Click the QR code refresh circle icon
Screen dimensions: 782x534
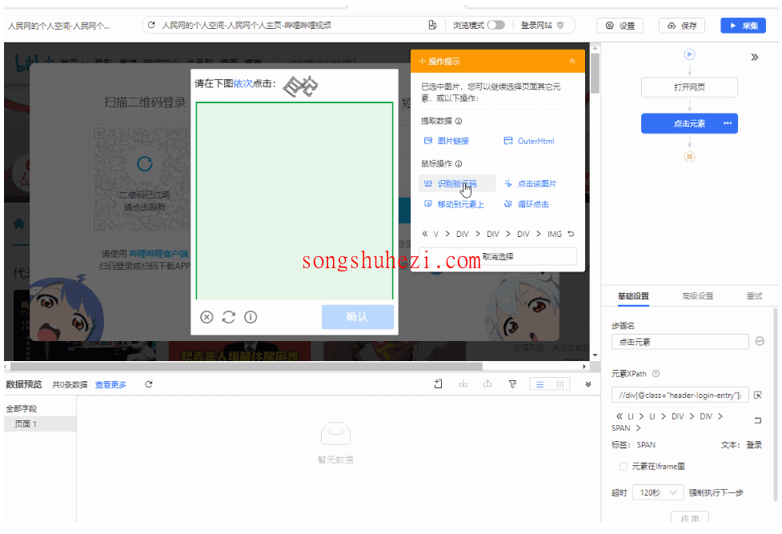click(145, 163)
